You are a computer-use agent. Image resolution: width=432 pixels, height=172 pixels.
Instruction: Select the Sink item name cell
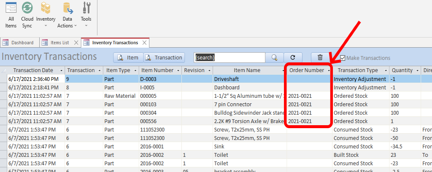coord(250,146)
